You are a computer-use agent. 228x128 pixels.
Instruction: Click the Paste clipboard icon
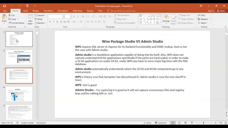click(x=4, y=17)
